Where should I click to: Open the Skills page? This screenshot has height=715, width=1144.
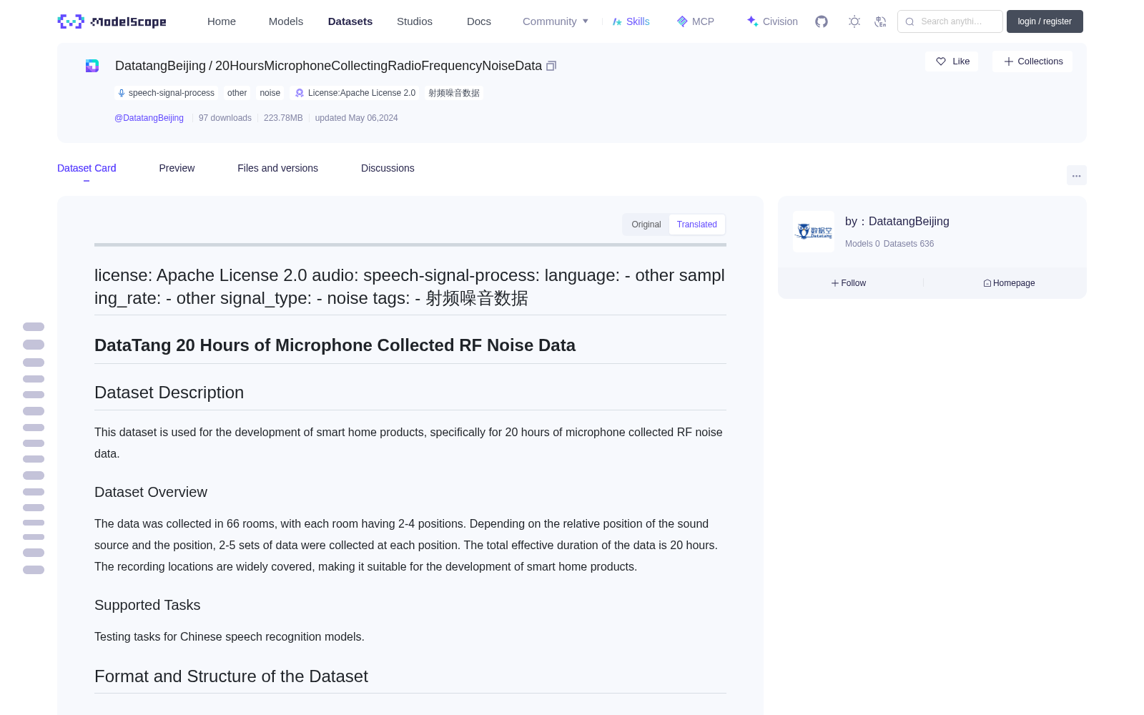click(631, 21)
